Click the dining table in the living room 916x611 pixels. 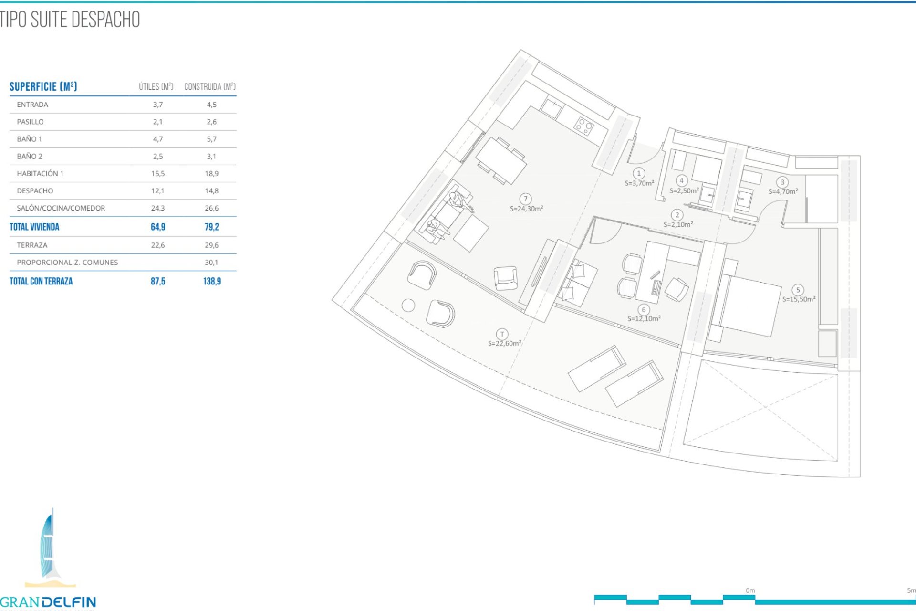click(501, 161)
